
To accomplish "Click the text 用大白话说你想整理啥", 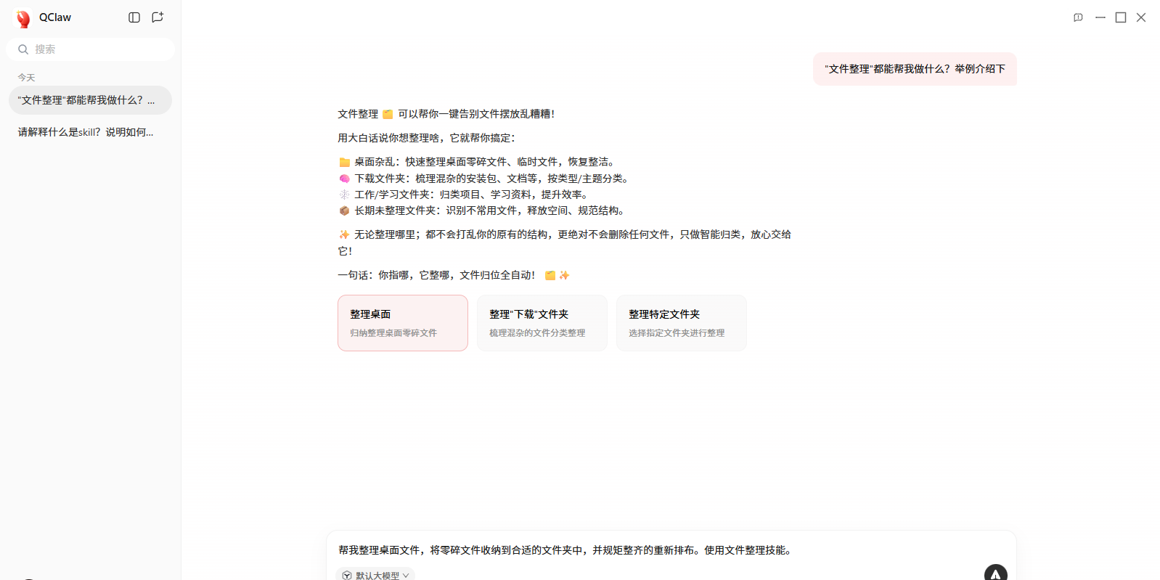I will pyautogui.click(x=426, y=138).
